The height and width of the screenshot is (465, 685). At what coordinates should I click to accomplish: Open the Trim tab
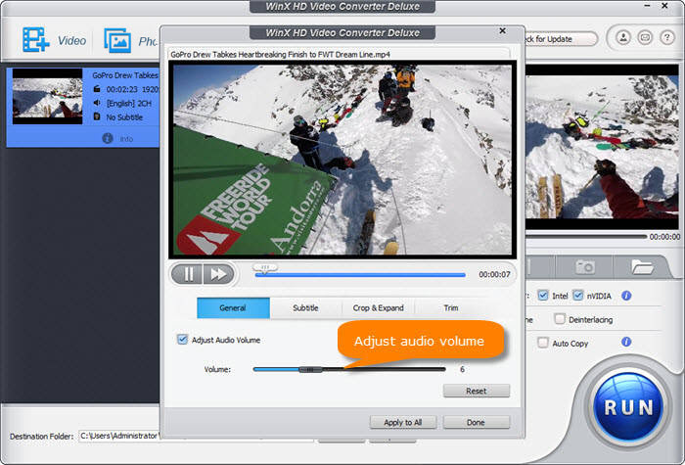[451, 308]
